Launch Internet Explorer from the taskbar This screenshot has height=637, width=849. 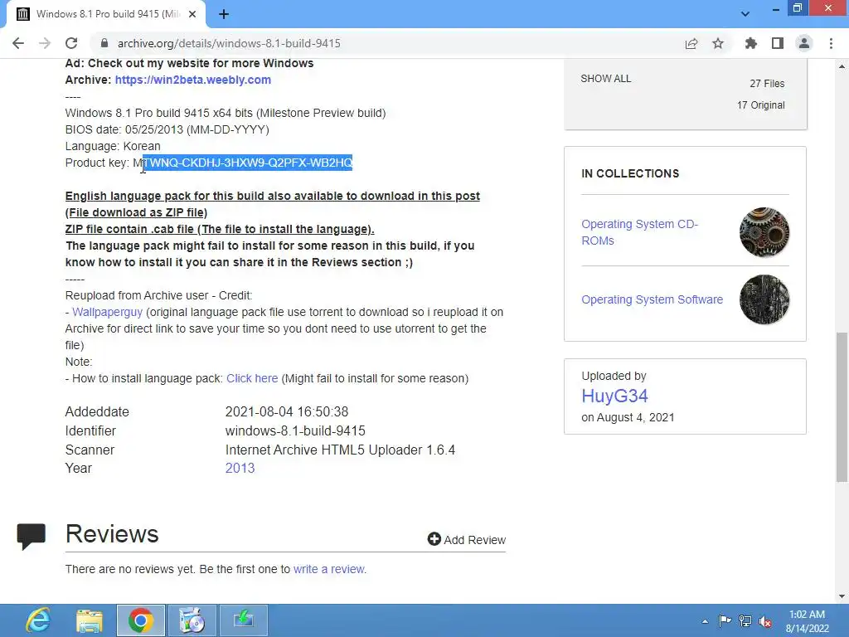tap(38, 620)
